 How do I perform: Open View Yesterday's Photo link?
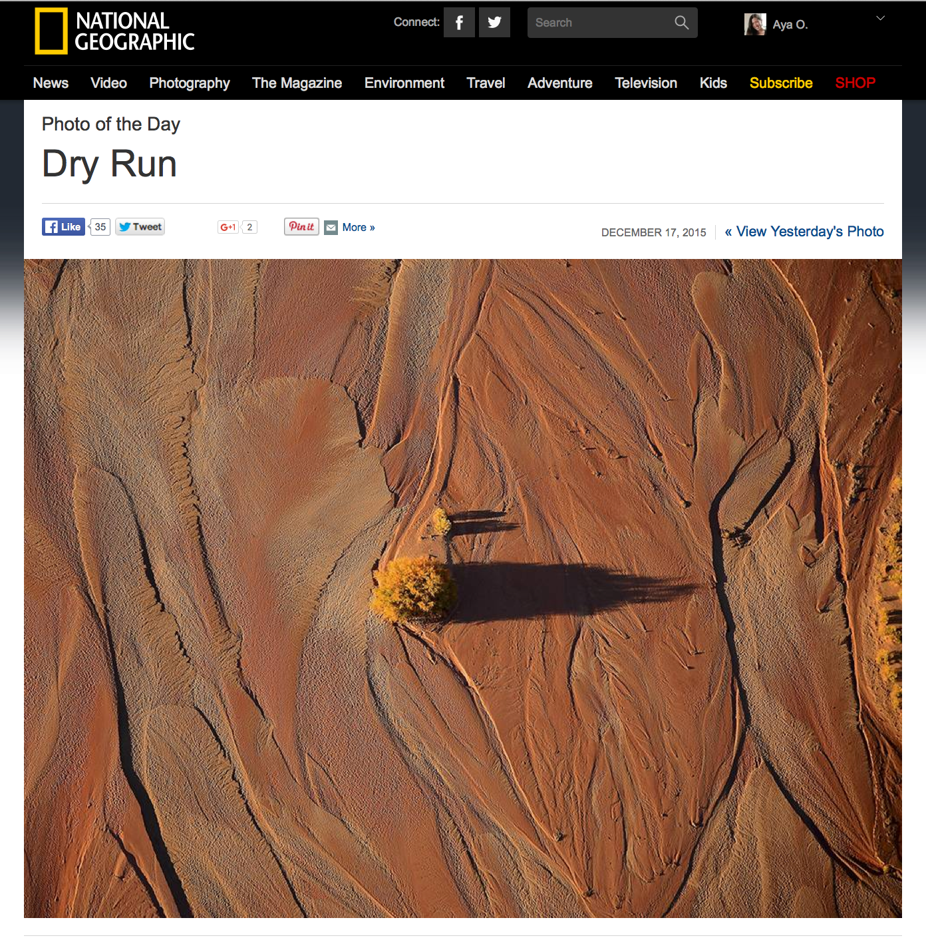(x=804, y=232)
